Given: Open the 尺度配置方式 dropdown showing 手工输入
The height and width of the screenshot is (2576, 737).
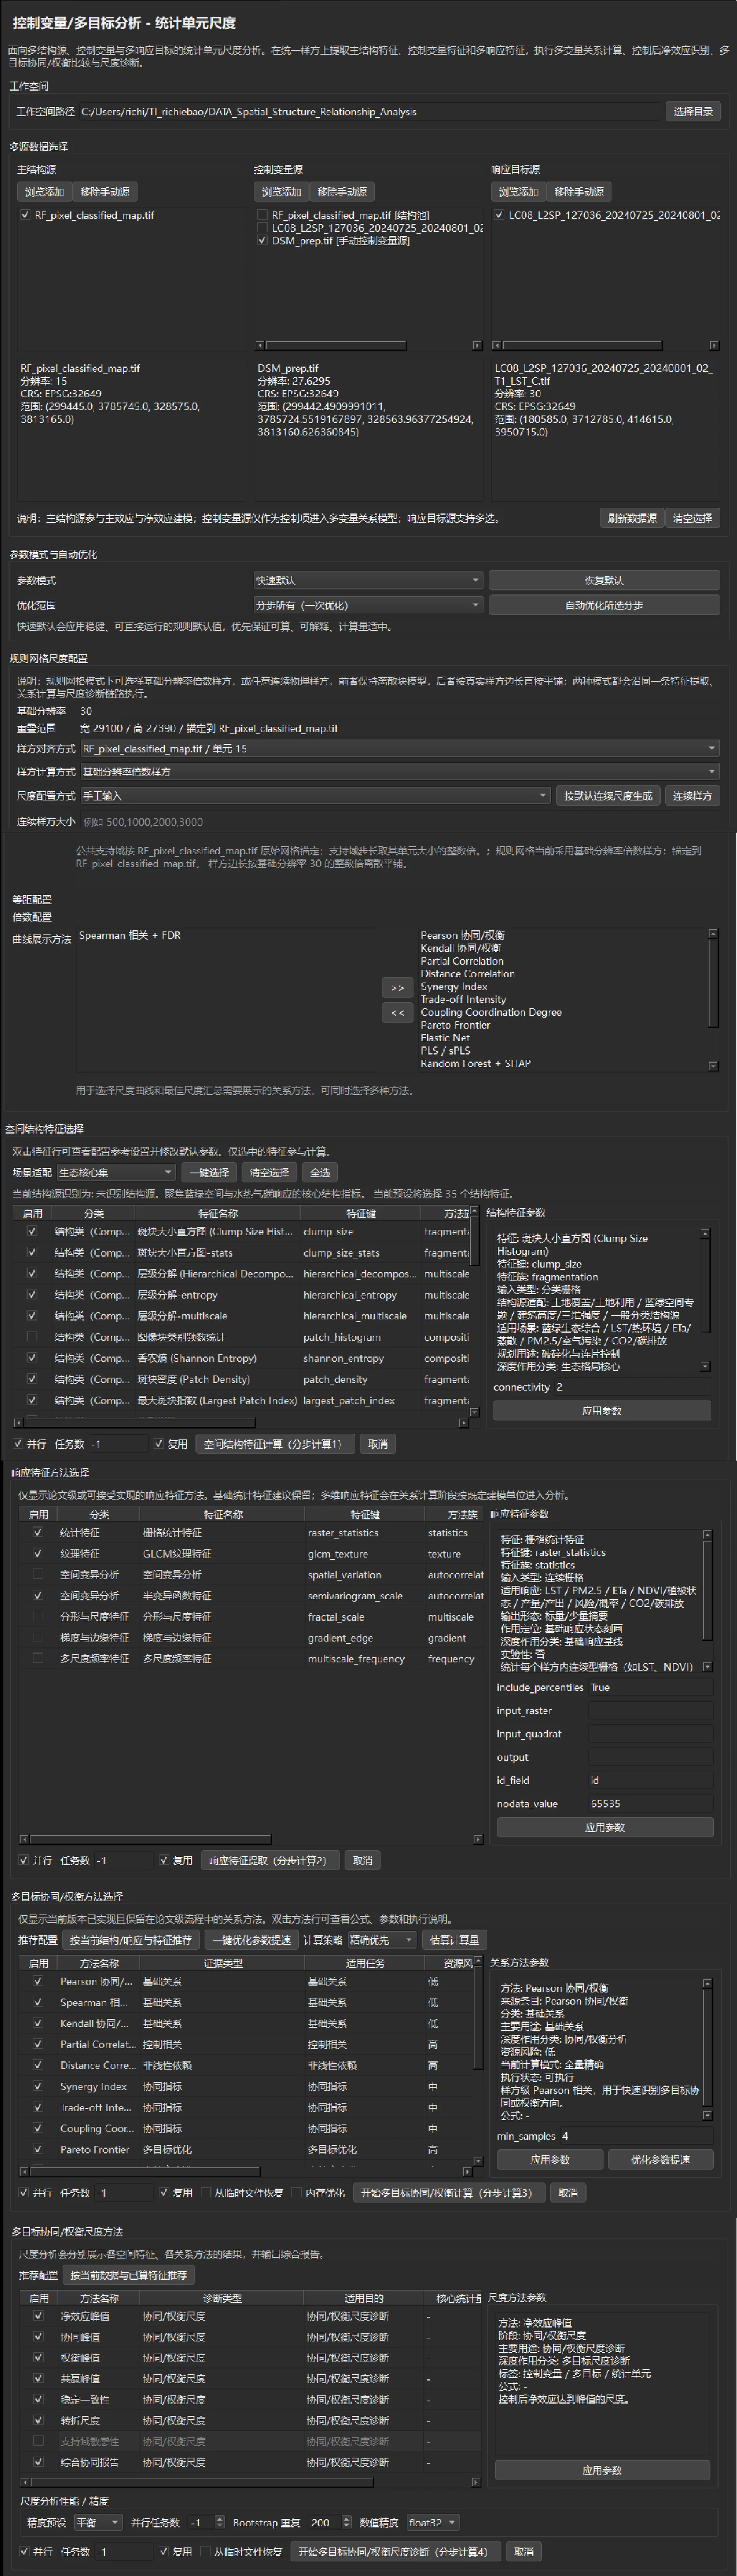Looking at the screenshot, I should coord(315,796).
